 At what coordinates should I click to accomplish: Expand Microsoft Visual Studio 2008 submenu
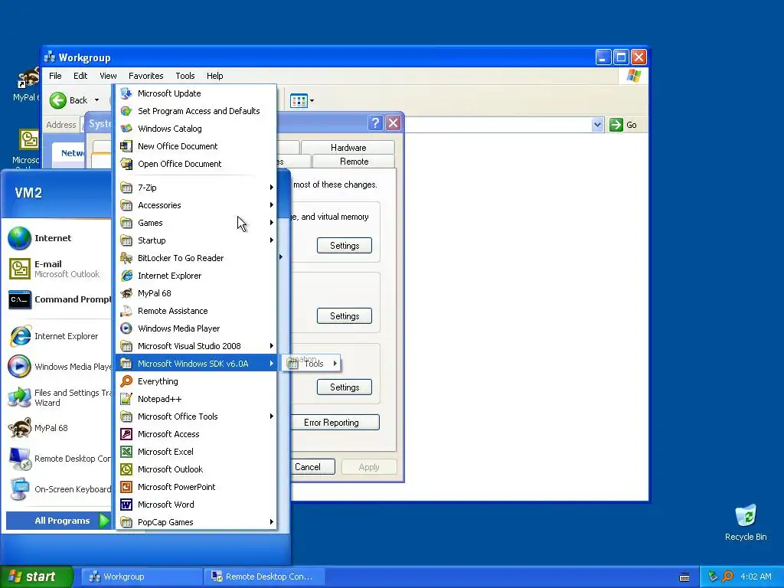196,346
